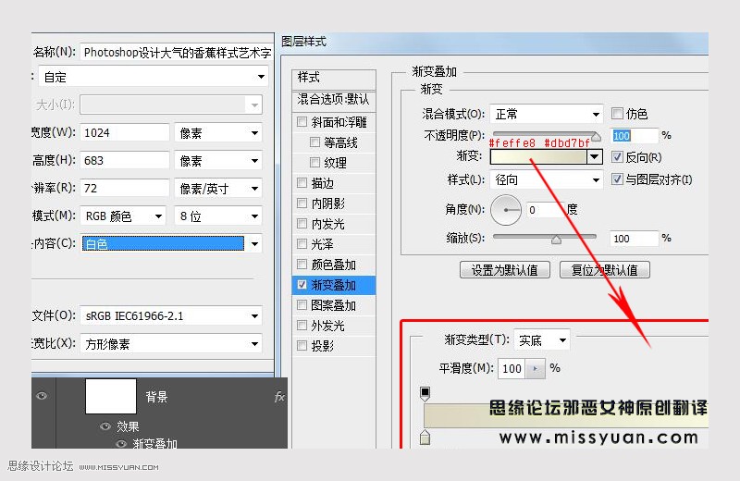740x481 pixels.
Task: Select the 背景 layer thumbnail
Action: click(111, 396)
